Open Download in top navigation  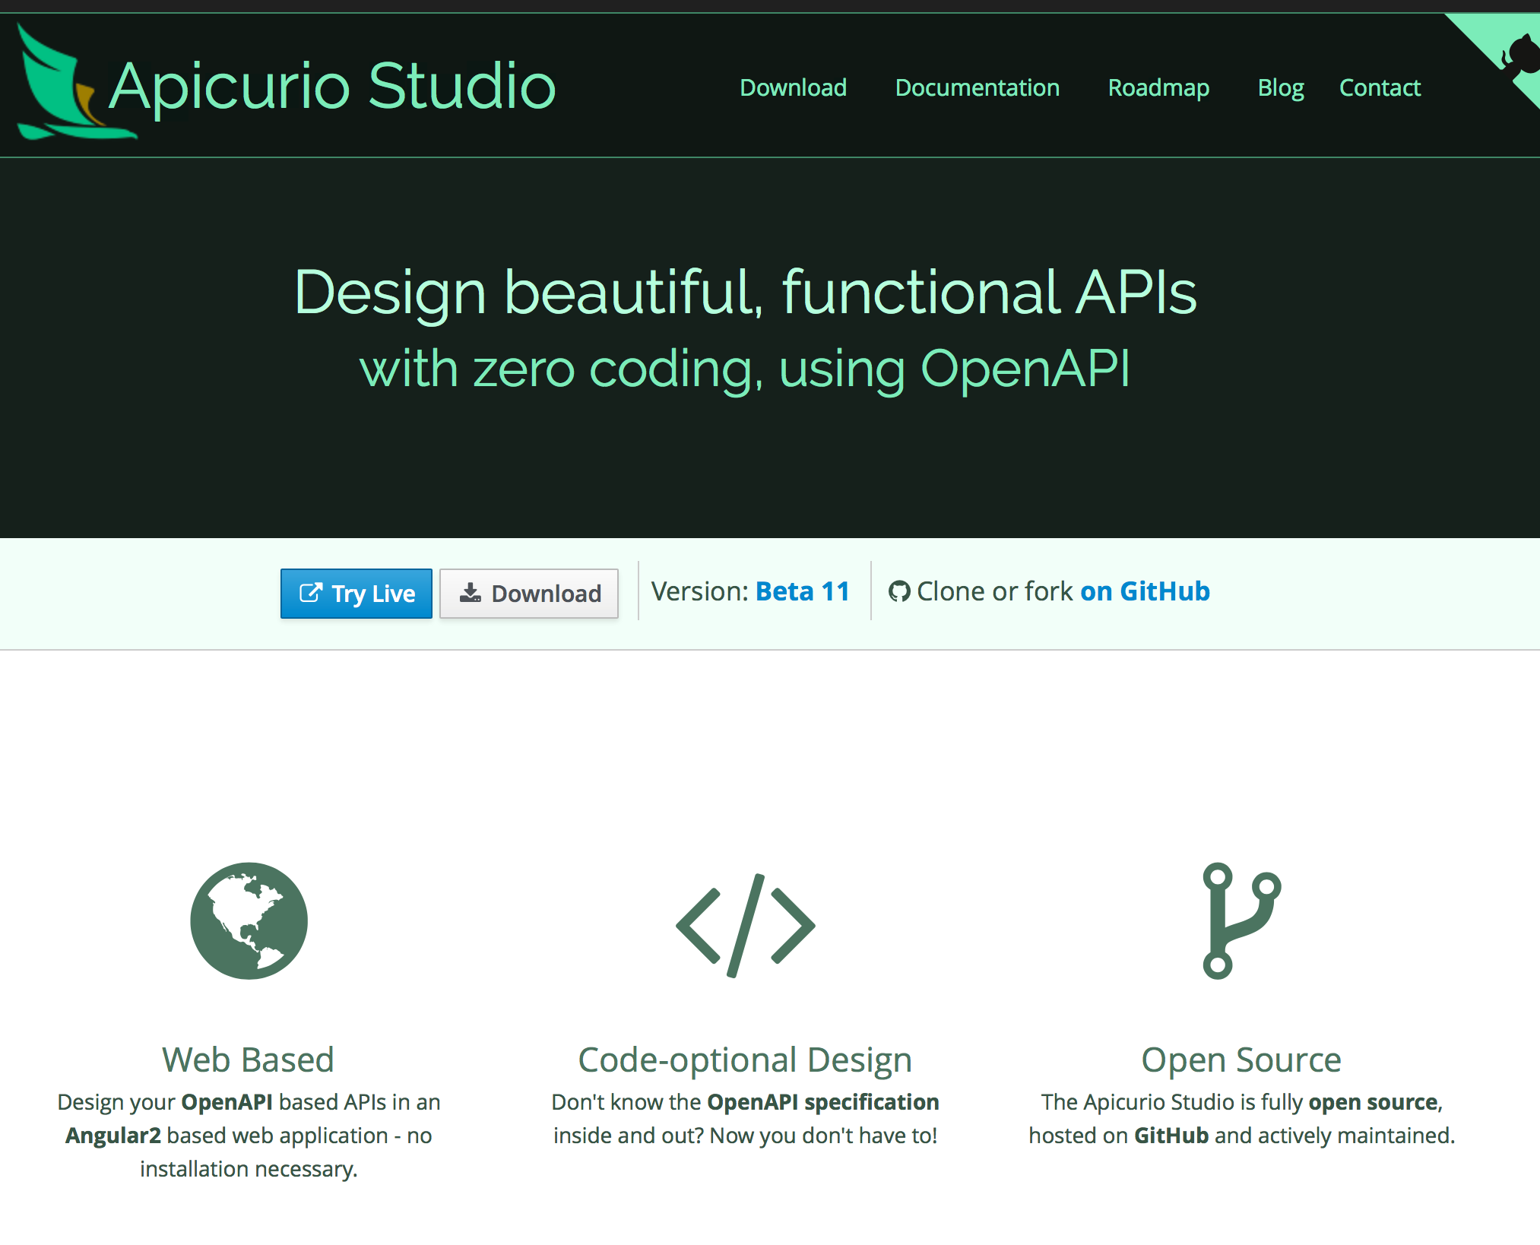[x=793, y=88]
